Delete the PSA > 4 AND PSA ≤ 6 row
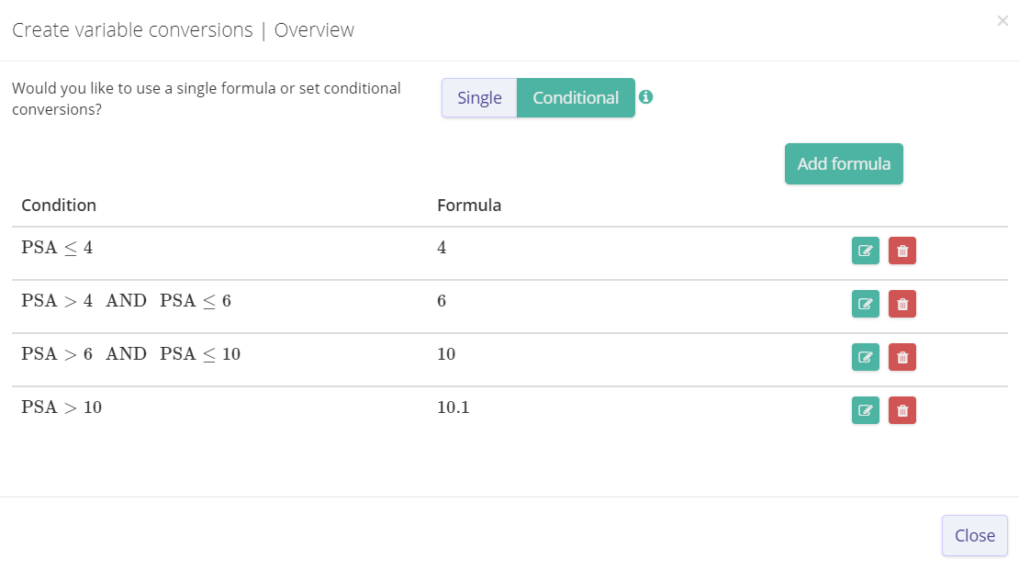1019x569 pixels. click(x=901, y=304)
